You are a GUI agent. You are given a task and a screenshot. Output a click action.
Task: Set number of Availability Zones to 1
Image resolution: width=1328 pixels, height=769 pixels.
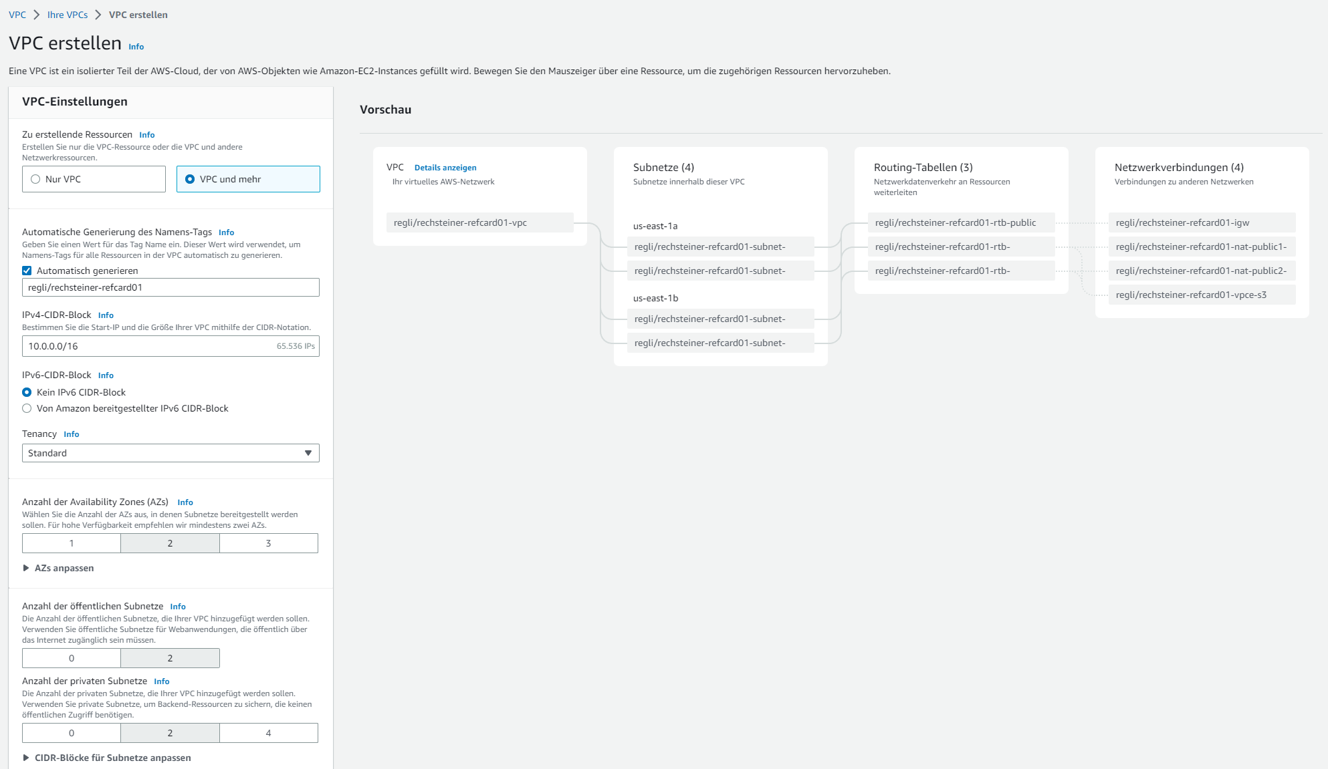click(72, 543)
